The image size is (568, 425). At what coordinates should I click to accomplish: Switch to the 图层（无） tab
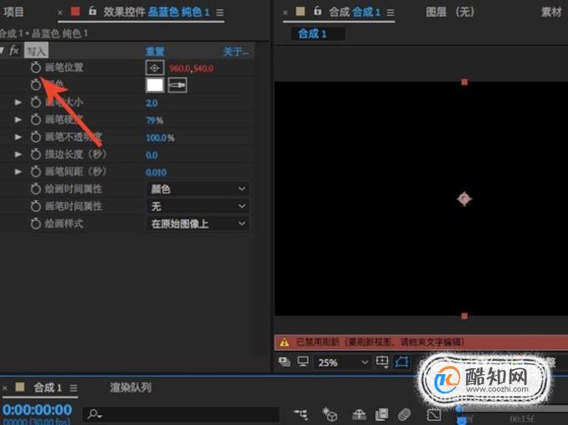click(450, 12)
